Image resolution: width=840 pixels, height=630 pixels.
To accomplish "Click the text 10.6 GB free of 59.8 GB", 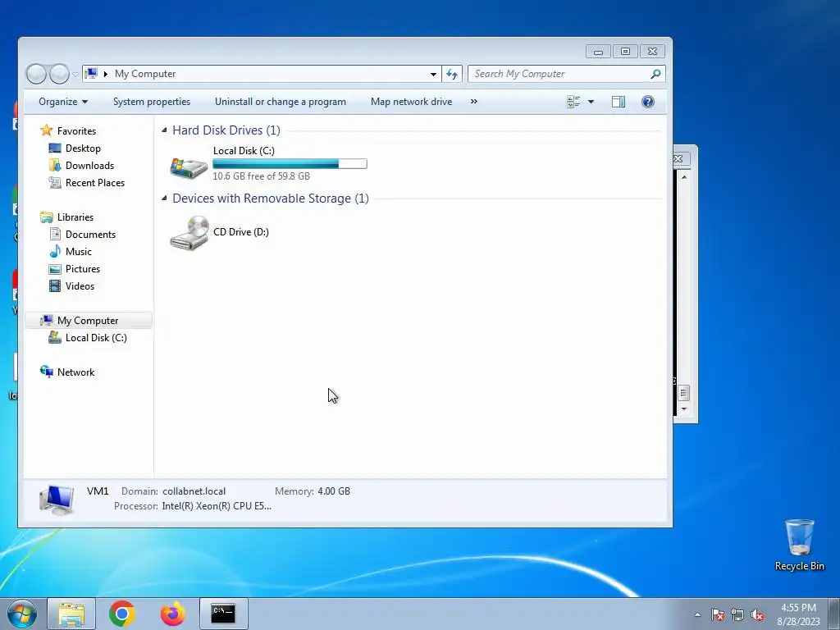I will 261,176.
